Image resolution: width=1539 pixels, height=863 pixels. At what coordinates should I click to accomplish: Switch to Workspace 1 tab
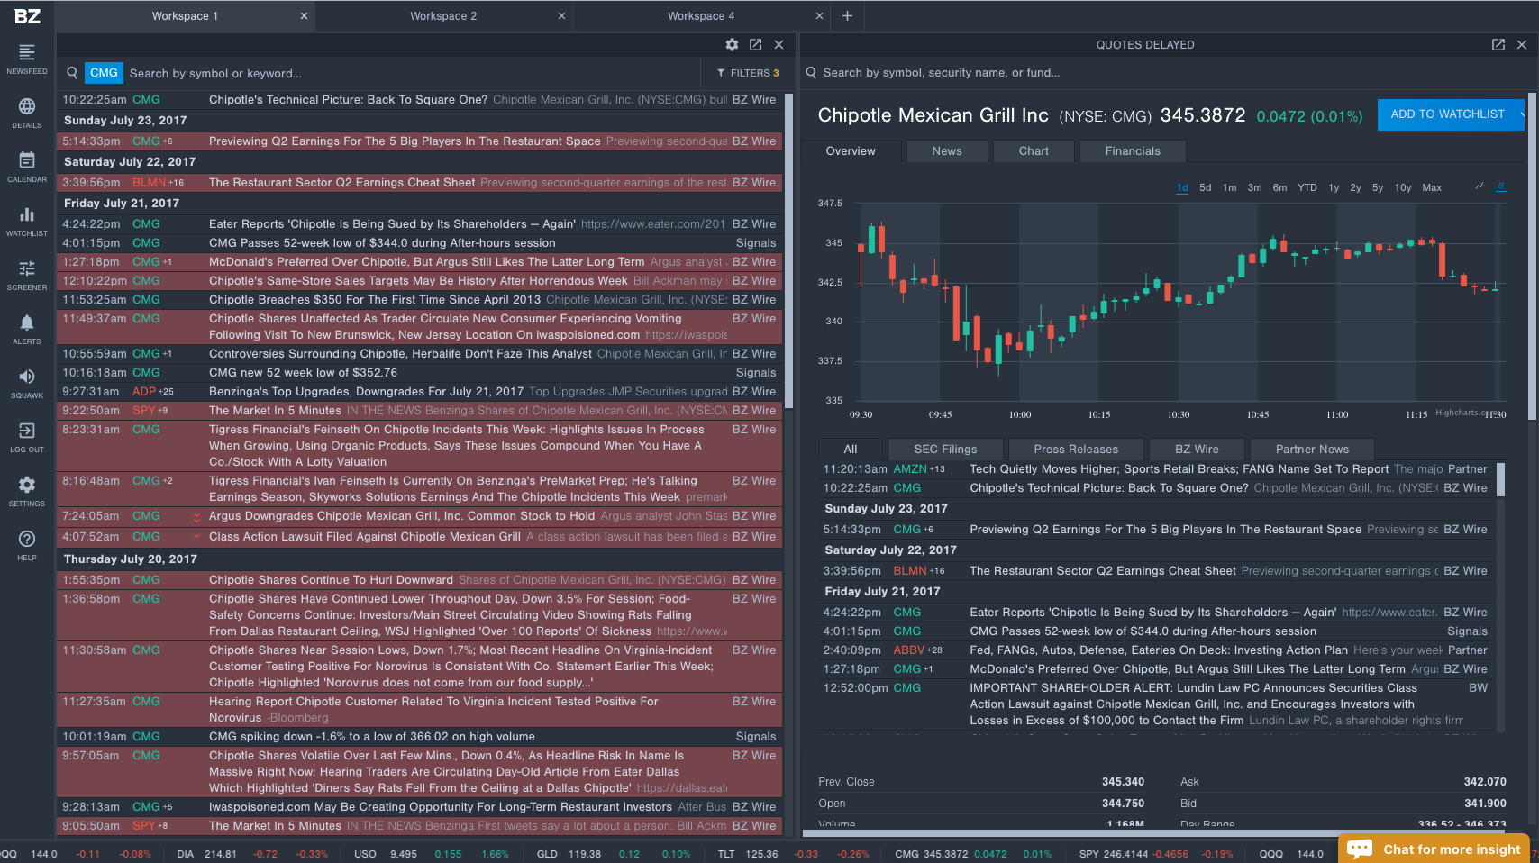(x=185, y=16)
